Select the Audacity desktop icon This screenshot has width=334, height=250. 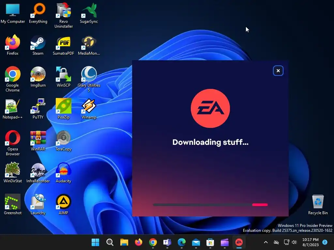click(64, 173)
